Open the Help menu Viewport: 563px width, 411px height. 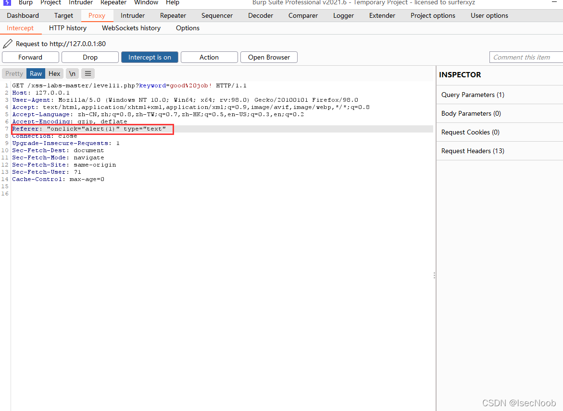pyautogui.click(x=172, y=2)
